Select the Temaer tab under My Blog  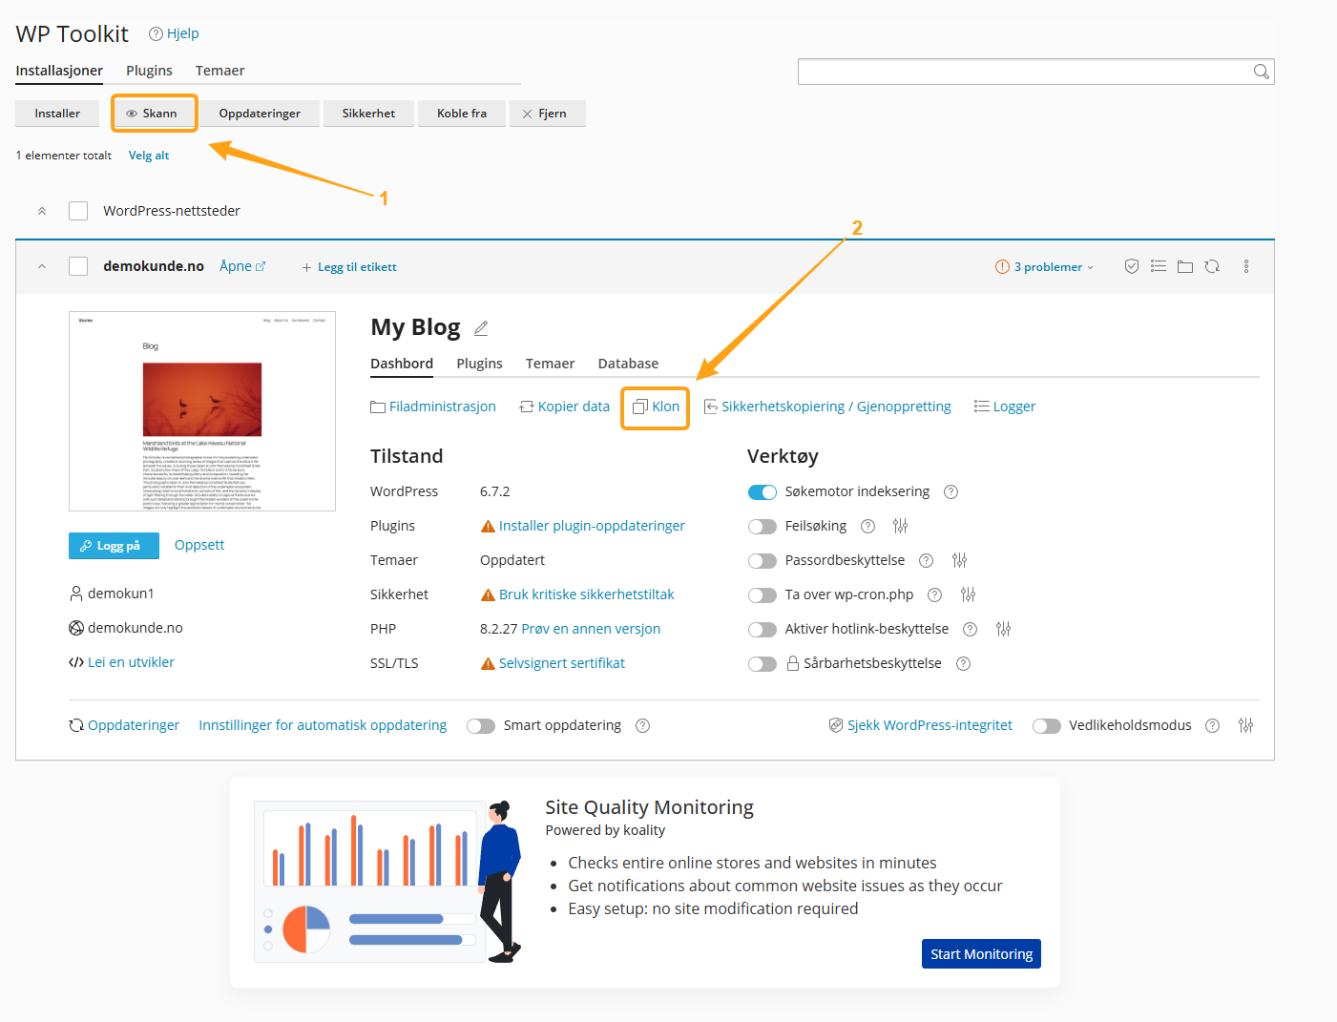tap(550, 364)
